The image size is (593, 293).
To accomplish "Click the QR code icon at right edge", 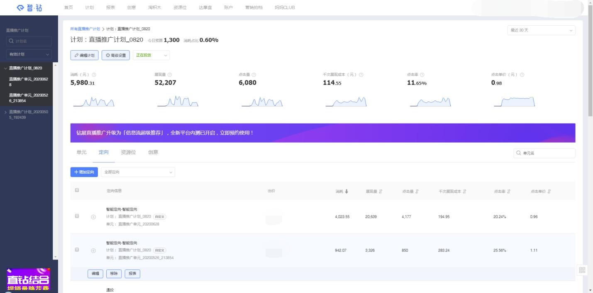I will [582, 270].
